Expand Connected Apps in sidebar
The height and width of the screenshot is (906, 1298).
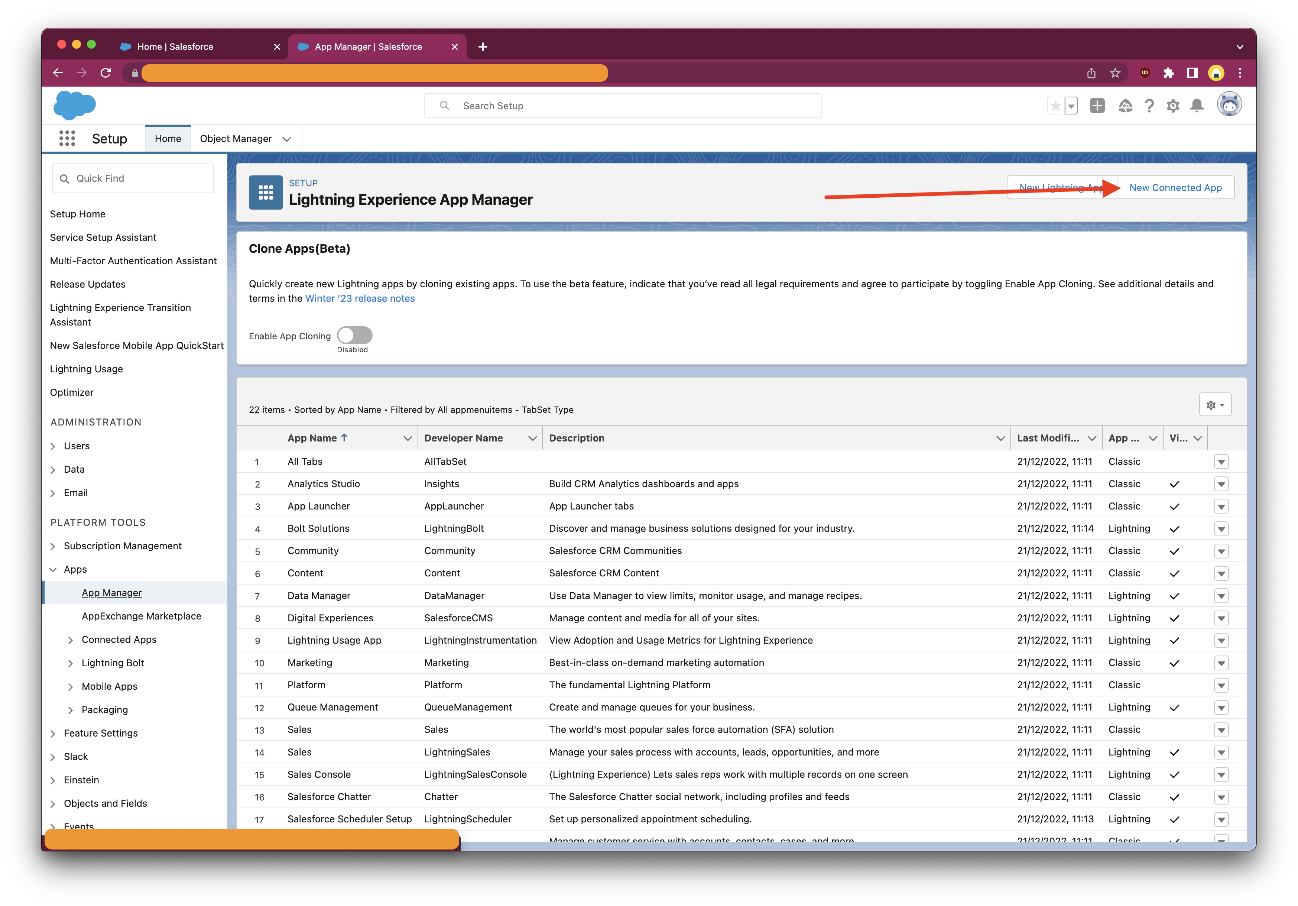coord(71,640)
